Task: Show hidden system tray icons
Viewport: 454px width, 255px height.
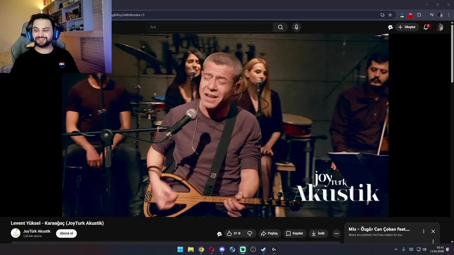Action: click(396, 249)
